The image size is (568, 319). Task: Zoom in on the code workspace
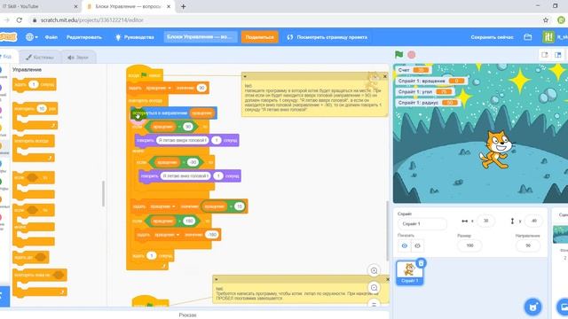point(375,270)
